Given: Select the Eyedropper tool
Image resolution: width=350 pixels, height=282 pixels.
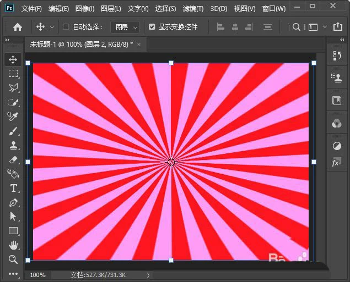Looking at the screenshot, I should (x=13, y=117).
